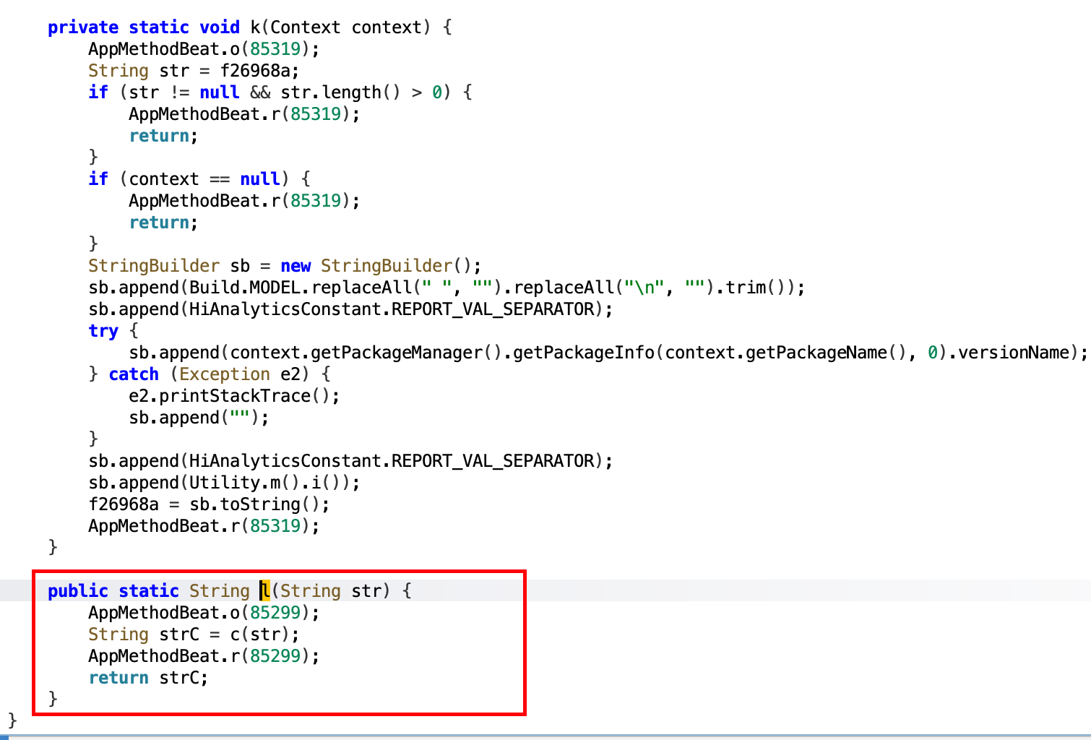The image size is (1091, 740).
Task: Click the 'getPackageManager()' call
Action: coord(406,353)
